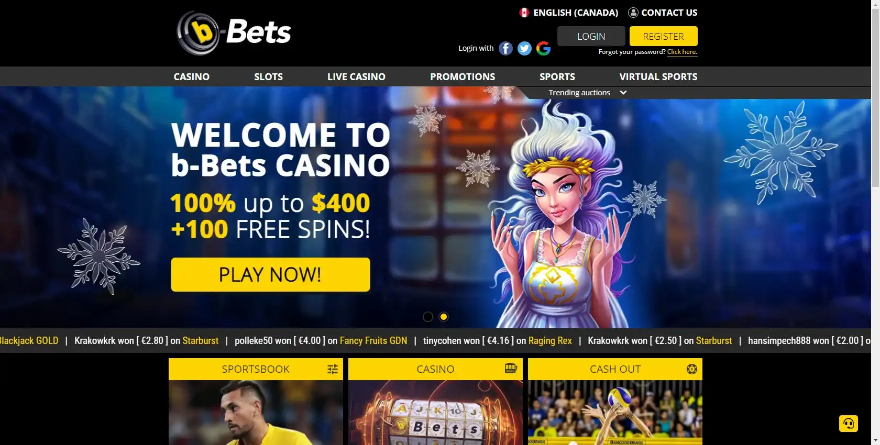This screenshot has width=880, height=445.
Task: Log in with the Facebook icon
Action: point(505,48)
